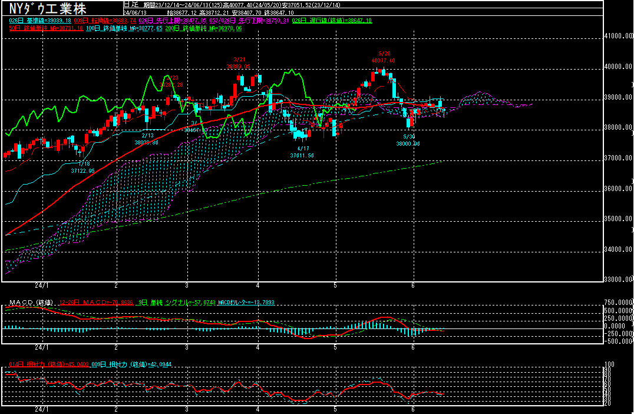Click the period text 期間23/12/14~24/06/13(125)

pyautogui.click(x=183, y=5)
